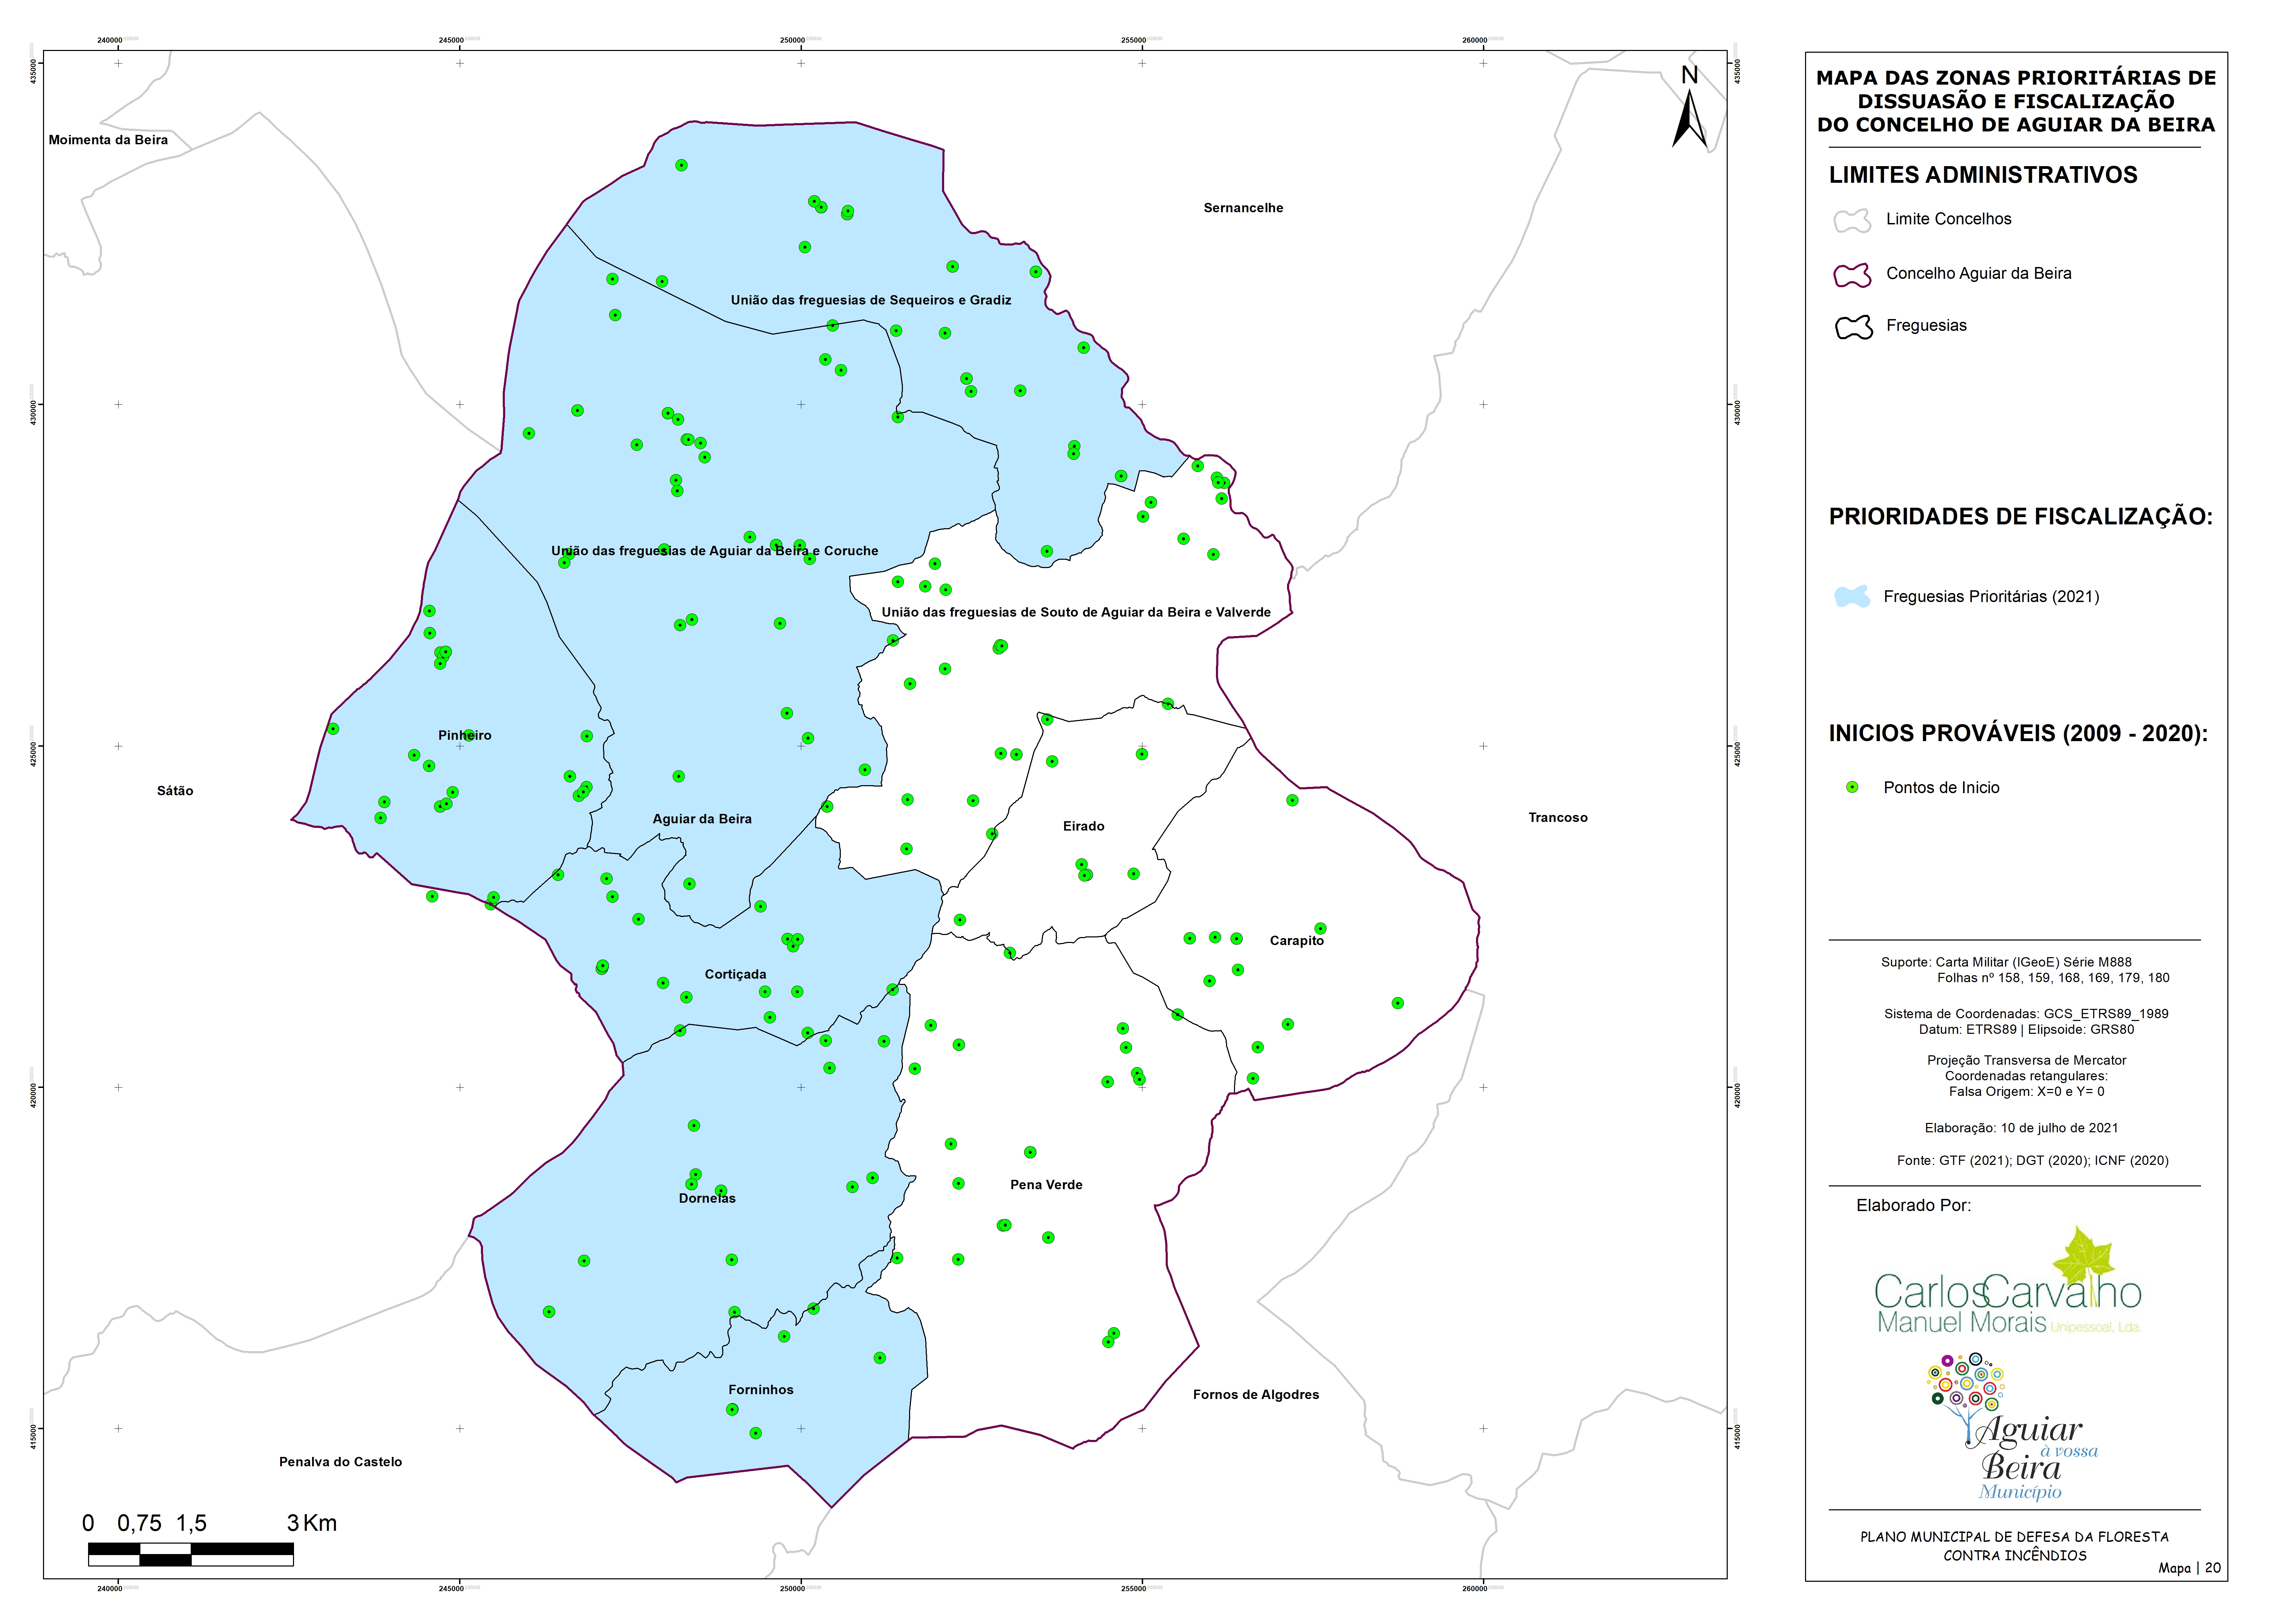Select 'Elaboração: 10 de julho de 2021' text
2296x1622 pixels.
(x=2021, y=1128)
